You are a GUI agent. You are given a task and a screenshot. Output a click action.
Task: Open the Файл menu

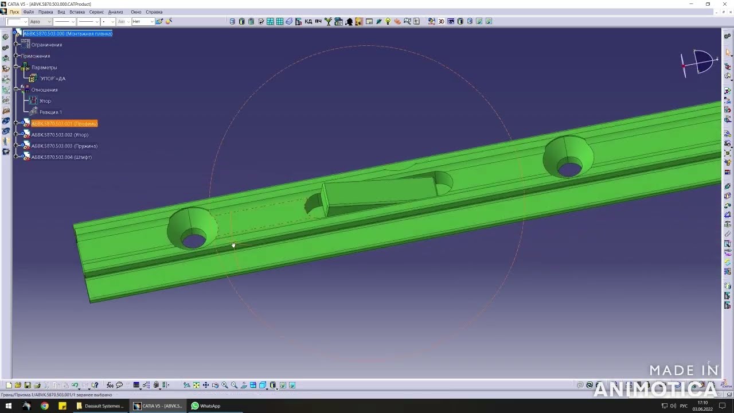(28, 11)
